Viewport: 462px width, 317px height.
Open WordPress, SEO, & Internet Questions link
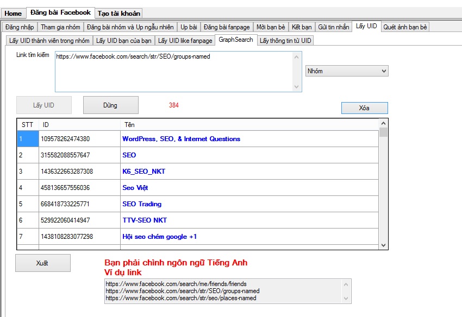(x=181, y=139)
